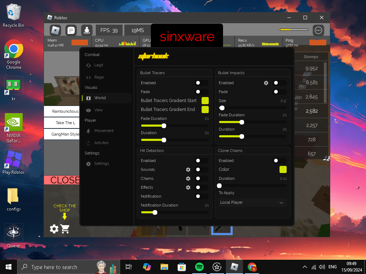Viewport: 366px width, 274px height.
Task: Pick Bullet Tracers Gradient End color
Action: point(205,110)
